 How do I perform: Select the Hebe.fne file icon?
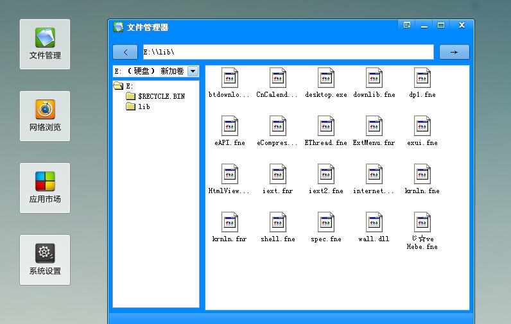pos(422,222)
